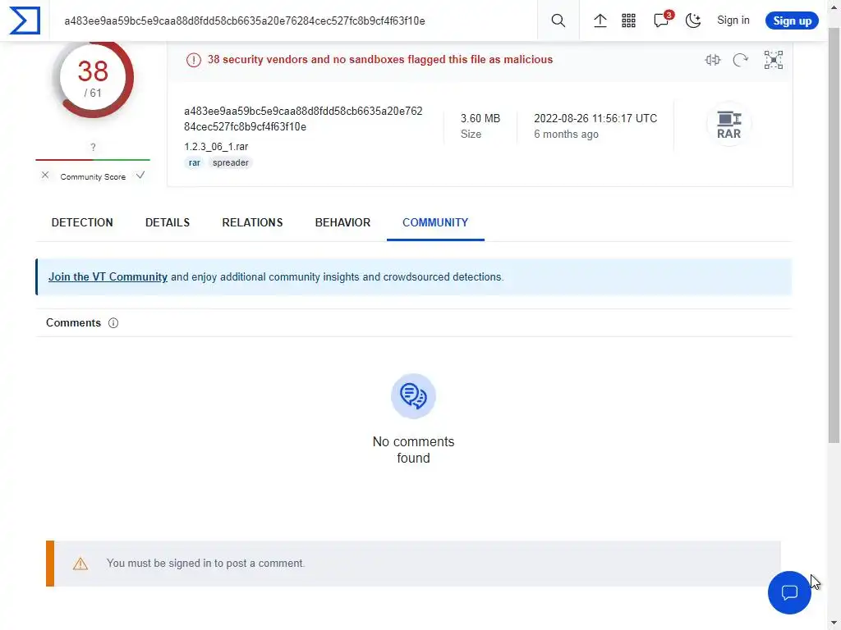The width and height of the screenshot is (841, 630).
Task: Click the search magnifier icon
Action: pos(558,21)
